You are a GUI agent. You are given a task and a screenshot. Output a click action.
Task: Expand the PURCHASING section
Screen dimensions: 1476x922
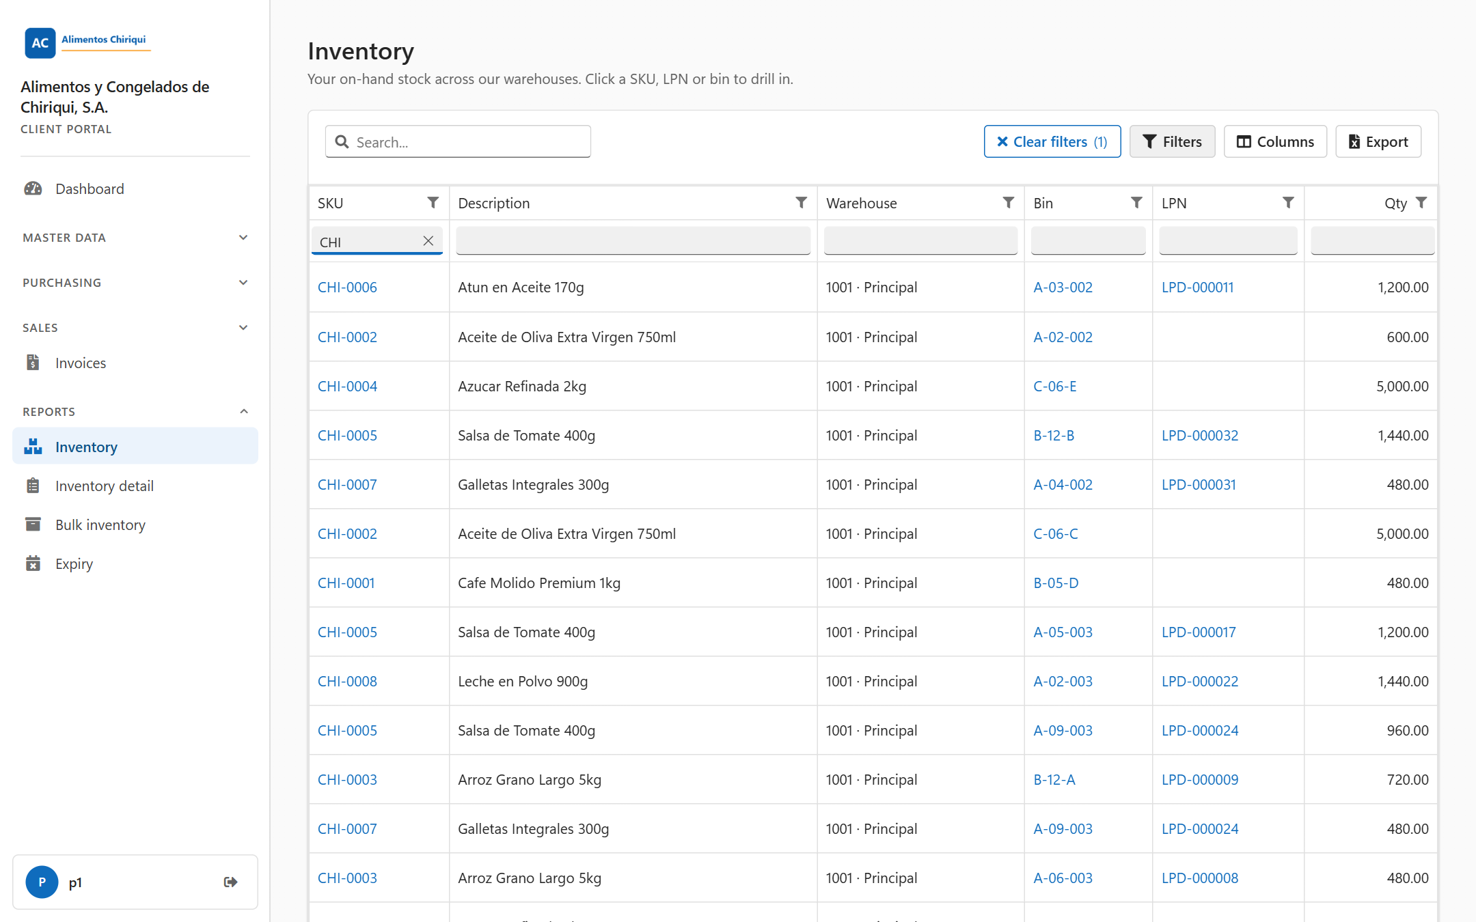coord(135,283)
